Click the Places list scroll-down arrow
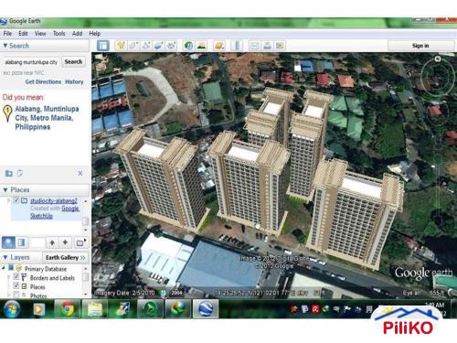 pos(86,230)
